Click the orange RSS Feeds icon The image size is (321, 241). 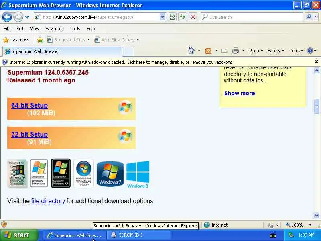pos(208,51)
